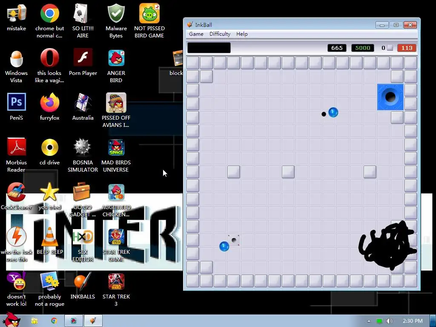Maximize the InkBall window
Screen dimensions: 436x327
click(396, 25)
